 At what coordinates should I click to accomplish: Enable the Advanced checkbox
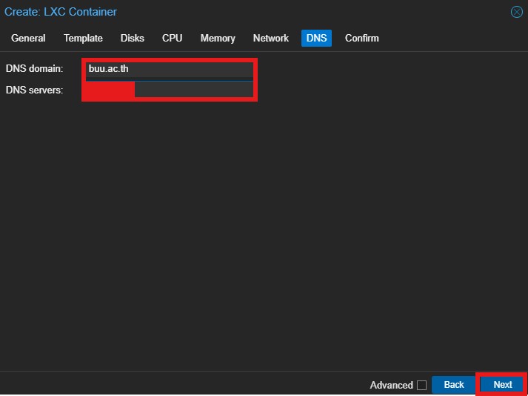421,385
